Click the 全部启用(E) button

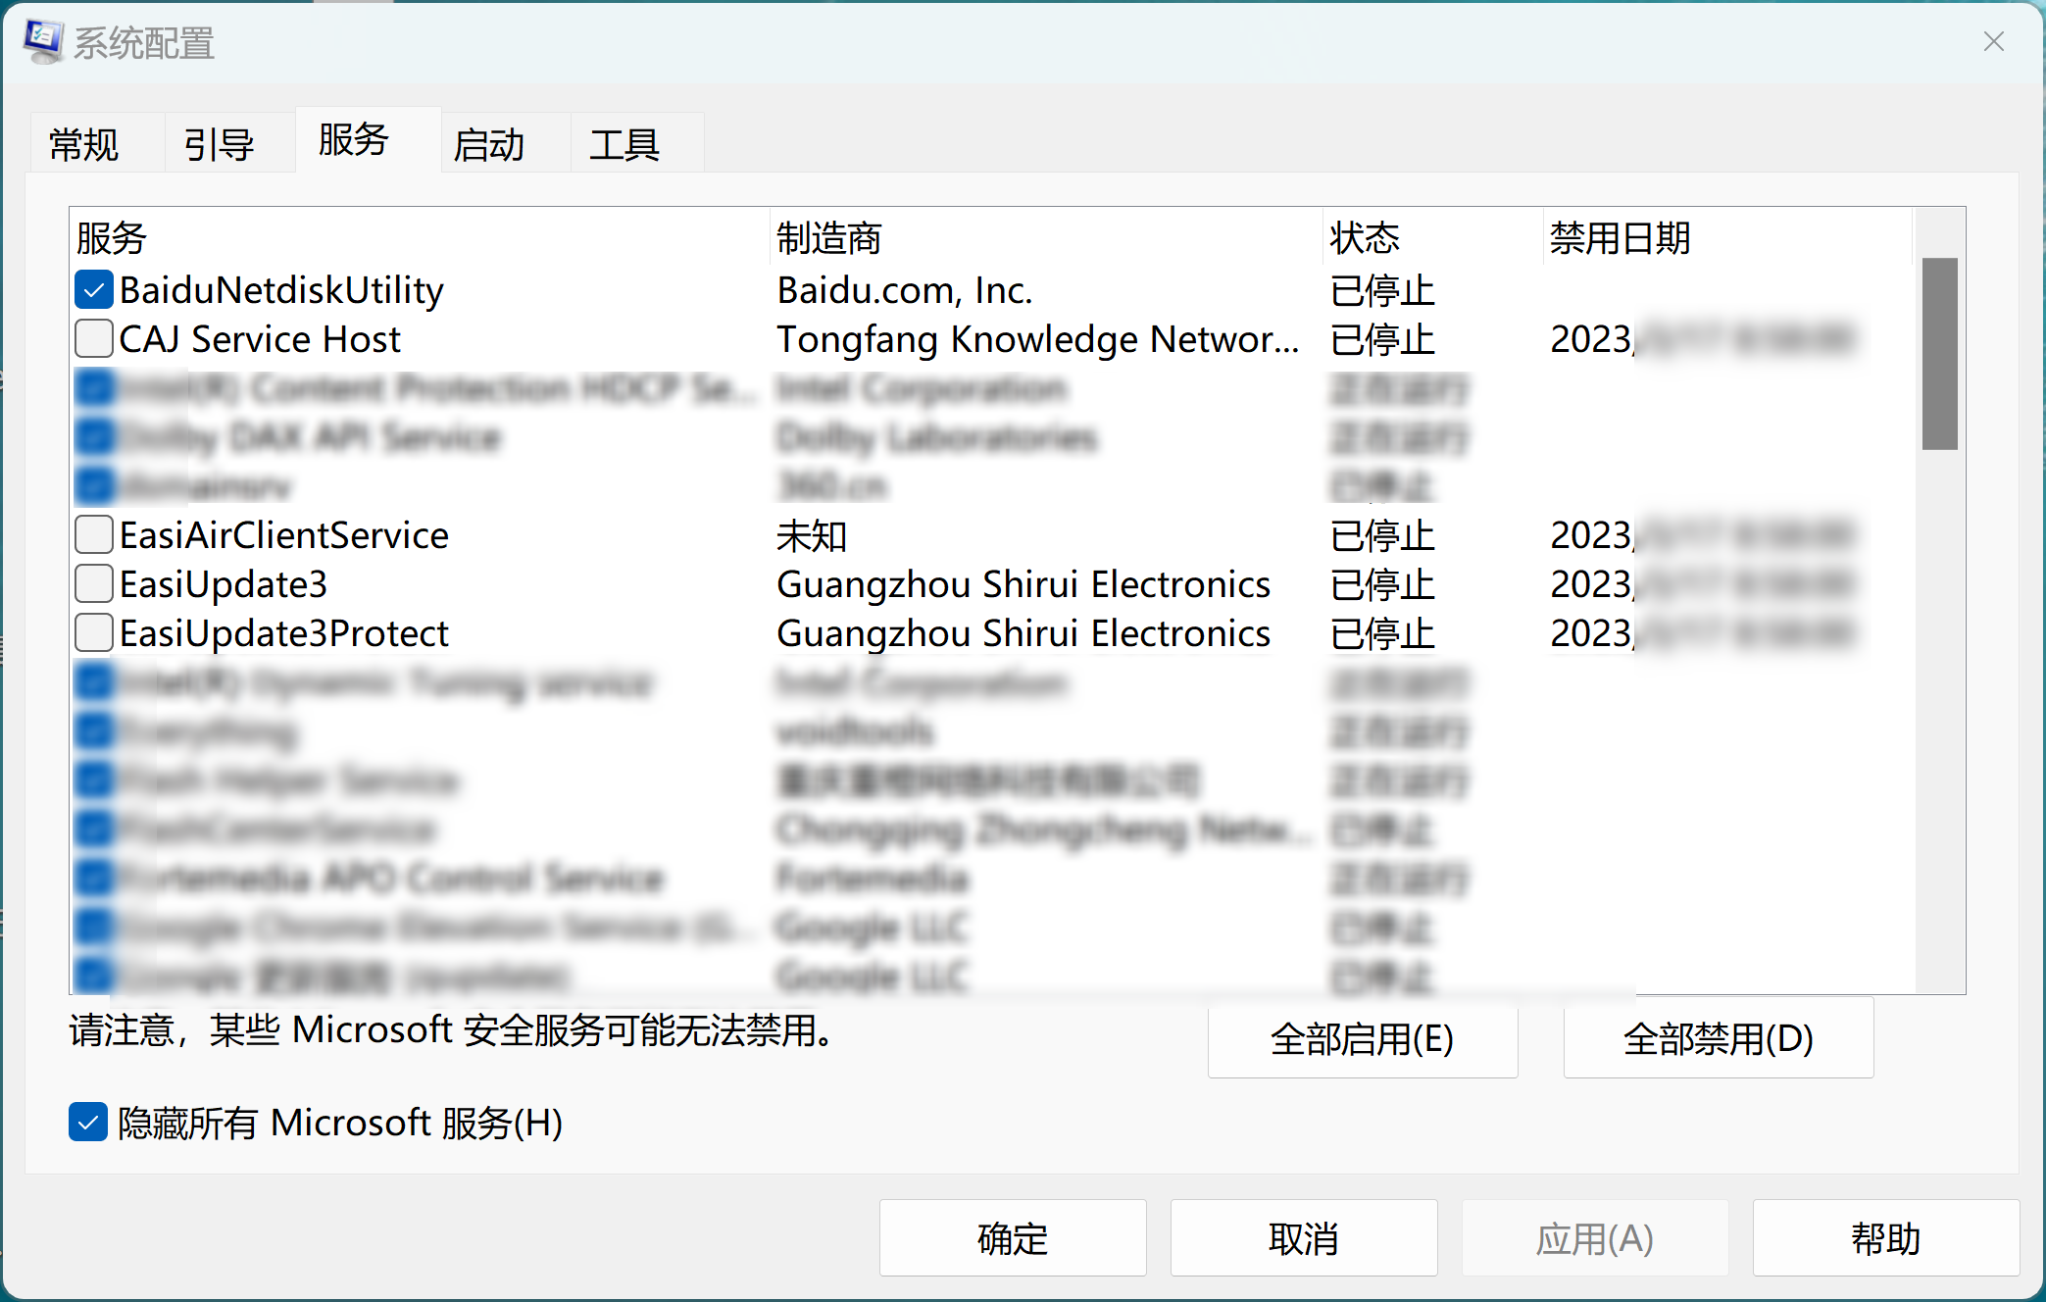1362,1039
